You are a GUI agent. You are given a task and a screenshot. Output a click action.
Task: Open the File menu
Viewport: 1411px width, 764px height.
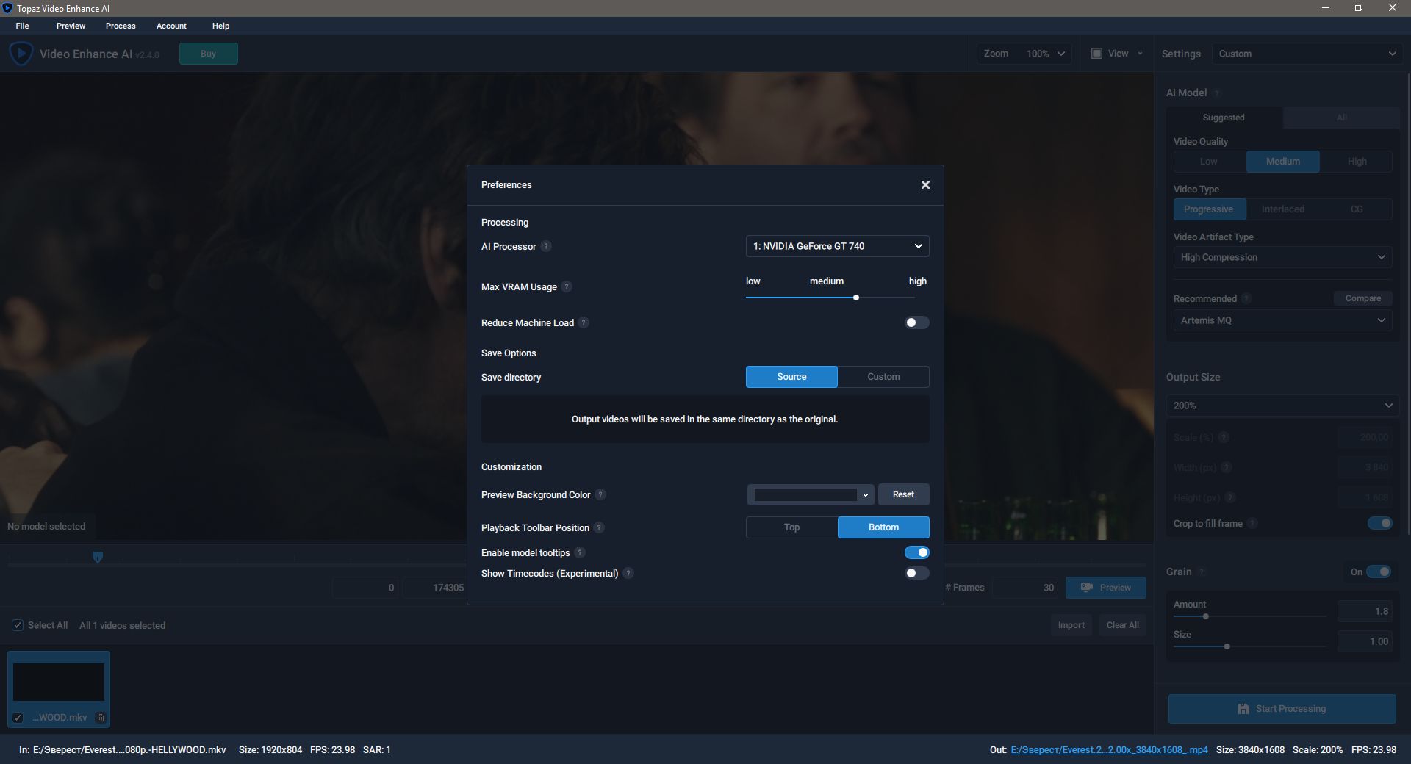[23, 26]
